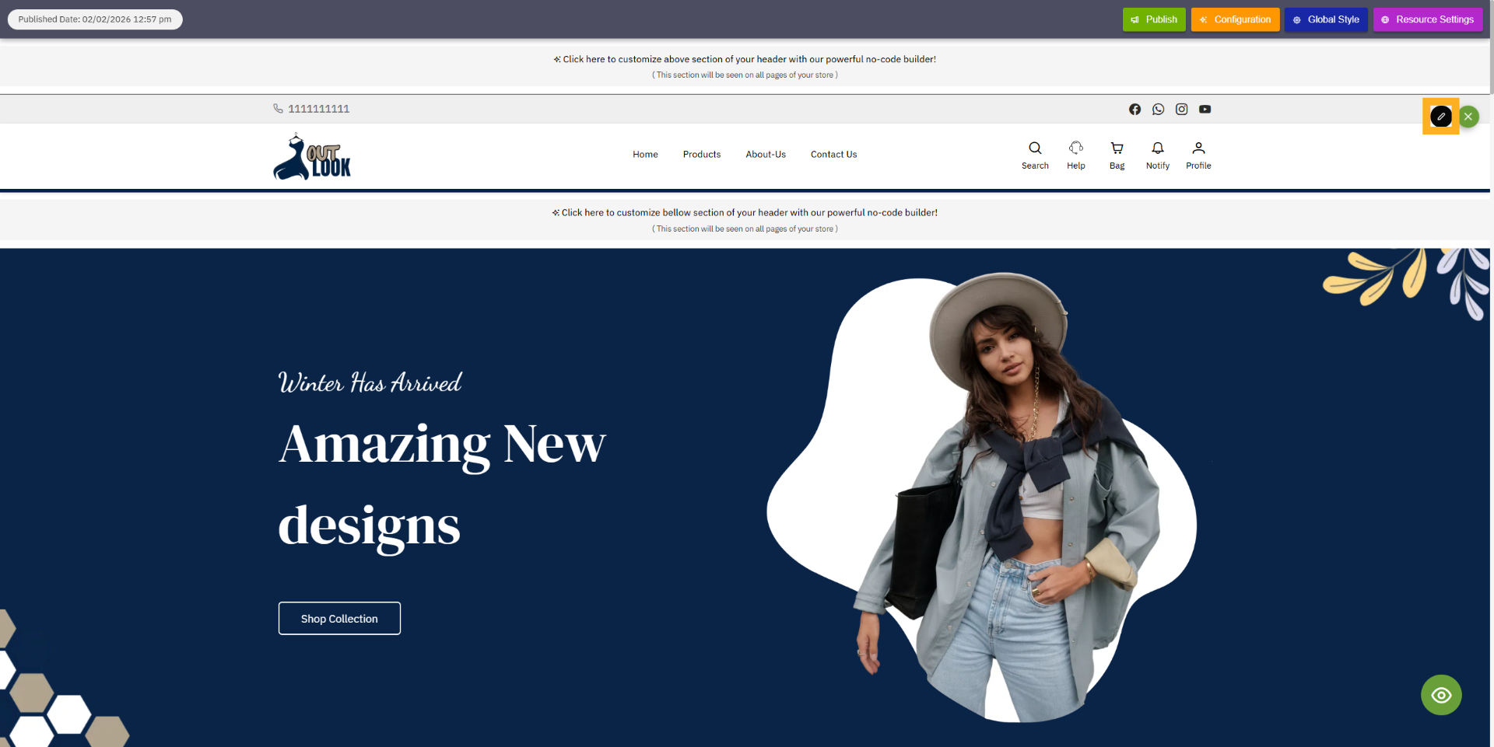Click the Facebook social icon

pos(1135,109)
